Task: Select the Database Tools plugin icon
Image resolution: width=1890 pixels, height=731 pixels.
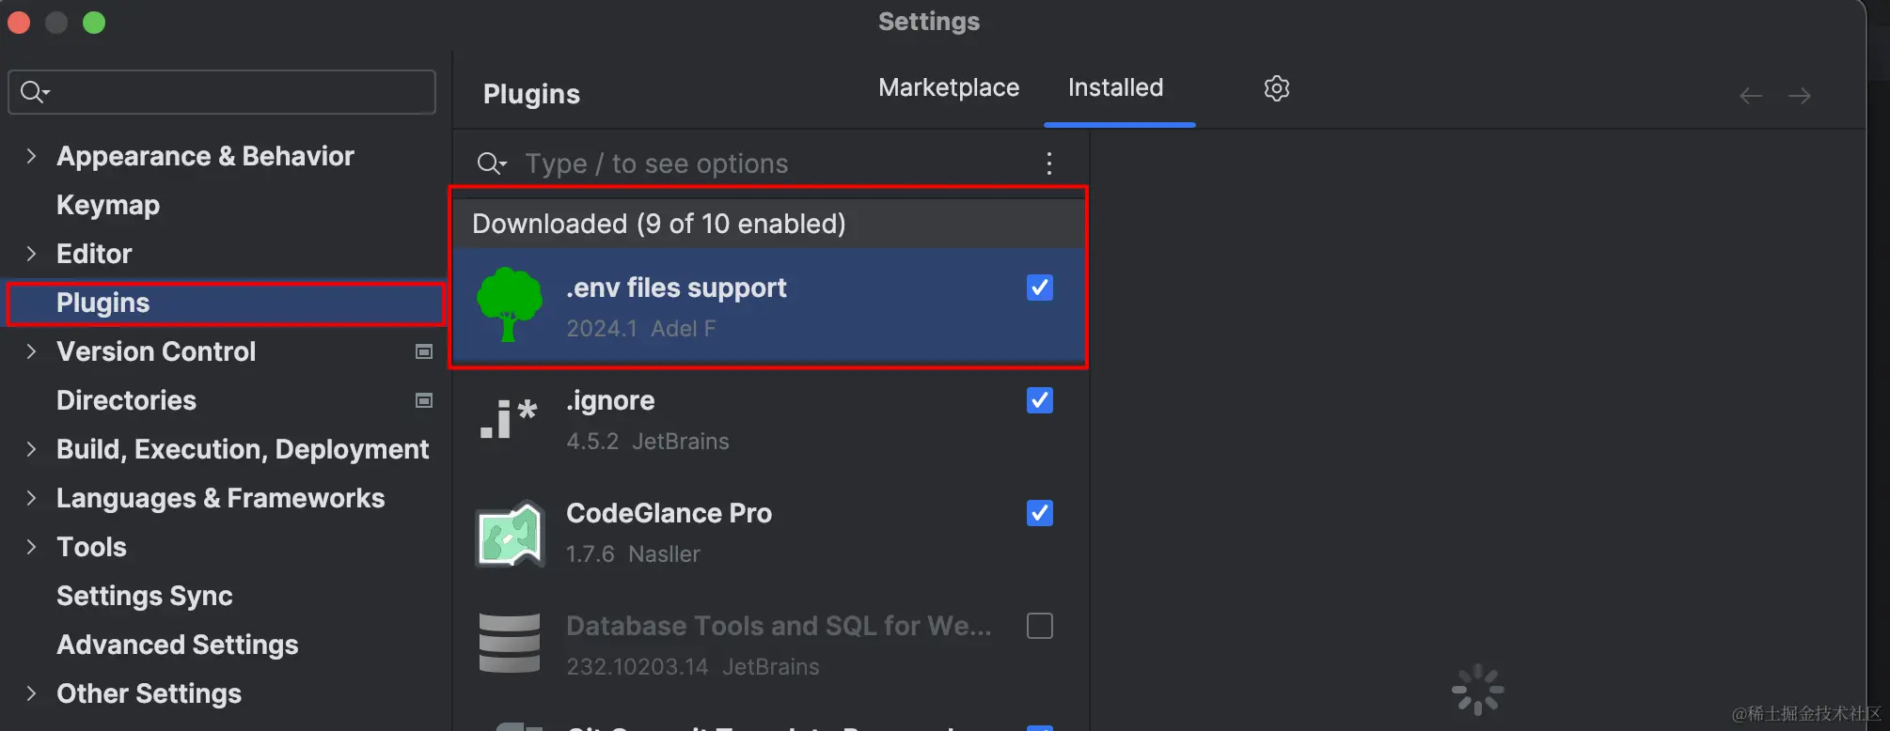Action: tap(510, 644)
